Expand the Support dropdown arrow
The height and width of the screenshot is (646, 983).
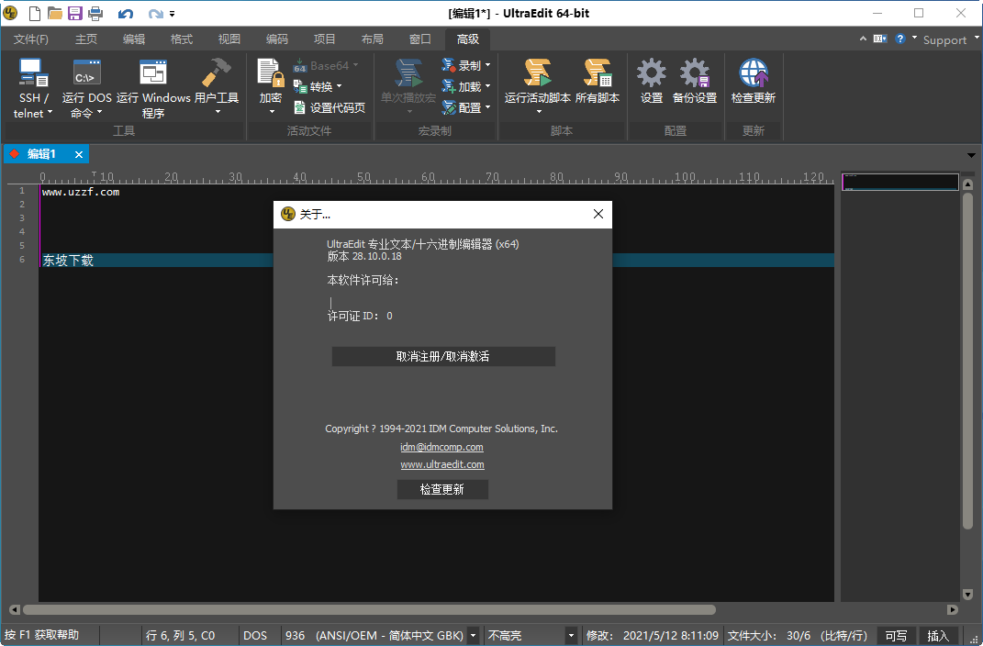pyautogui.click(x=976, y=39)
